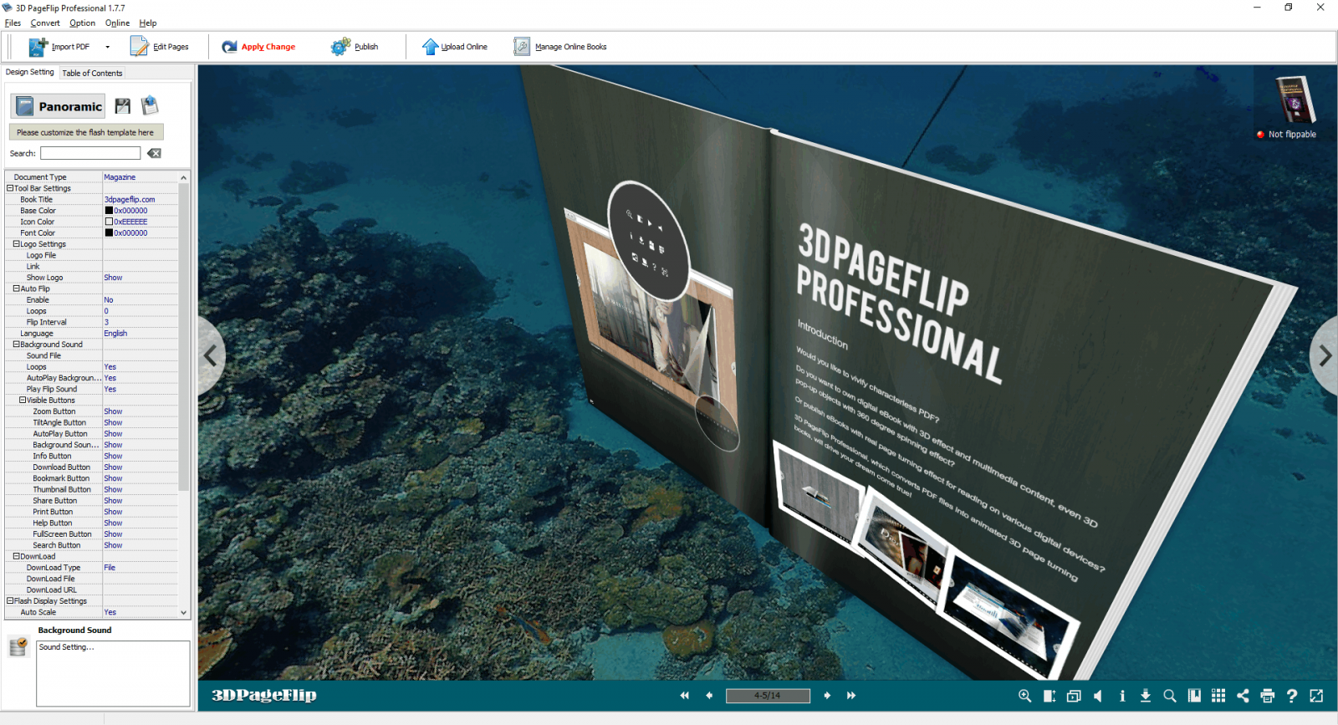Click the banner 'Please customize the flash template here'
Screen dimensions: 1338x725
(85, 132)
